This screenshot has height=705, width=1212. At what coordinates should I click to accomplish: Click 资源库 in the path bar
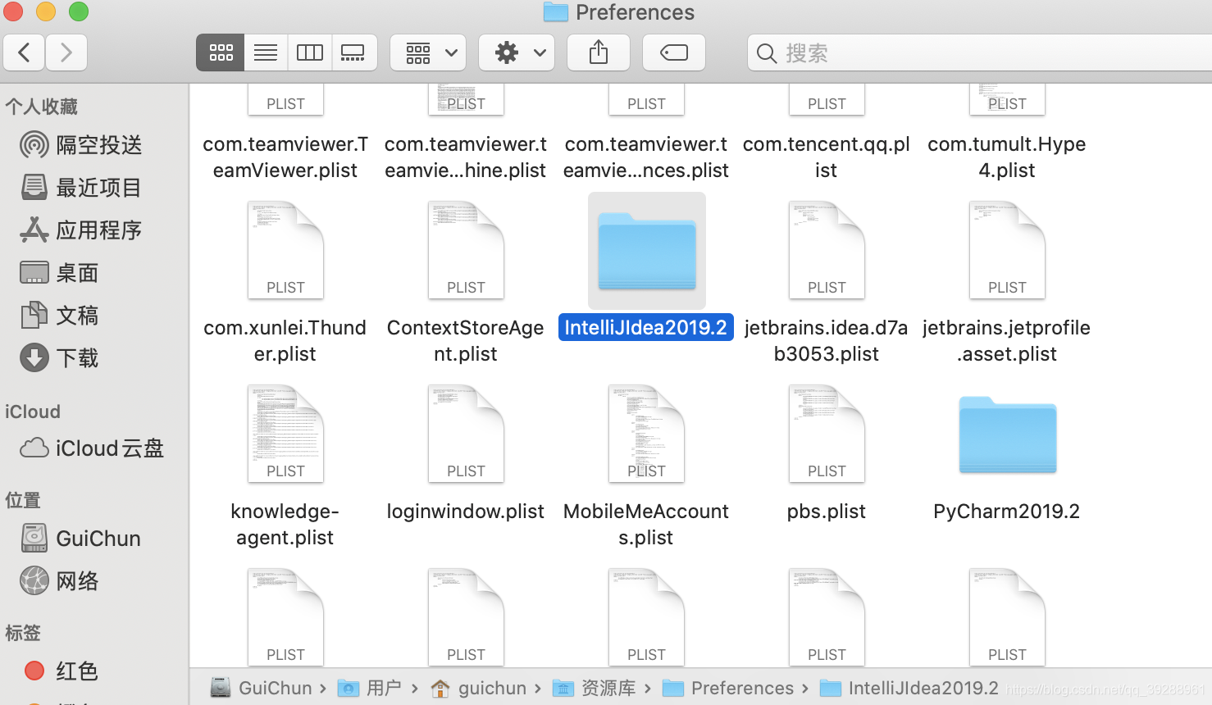(x=595, y=688)
